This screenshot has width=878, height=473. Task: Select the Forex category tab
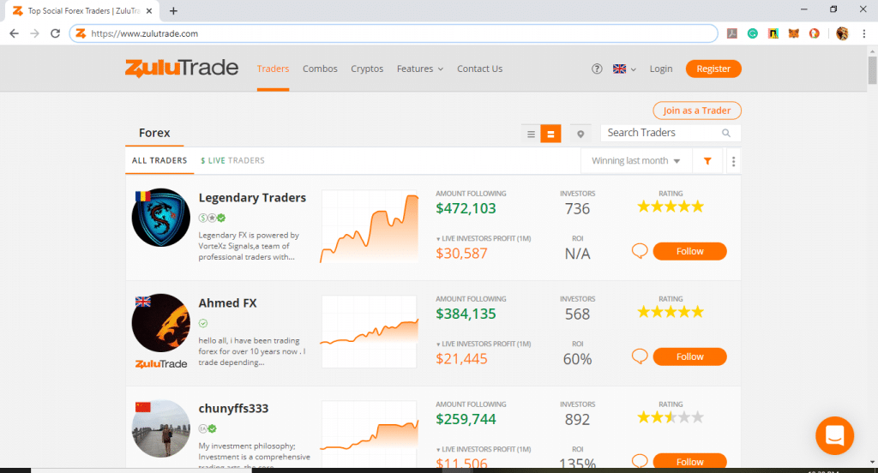(x=154, y=133)
